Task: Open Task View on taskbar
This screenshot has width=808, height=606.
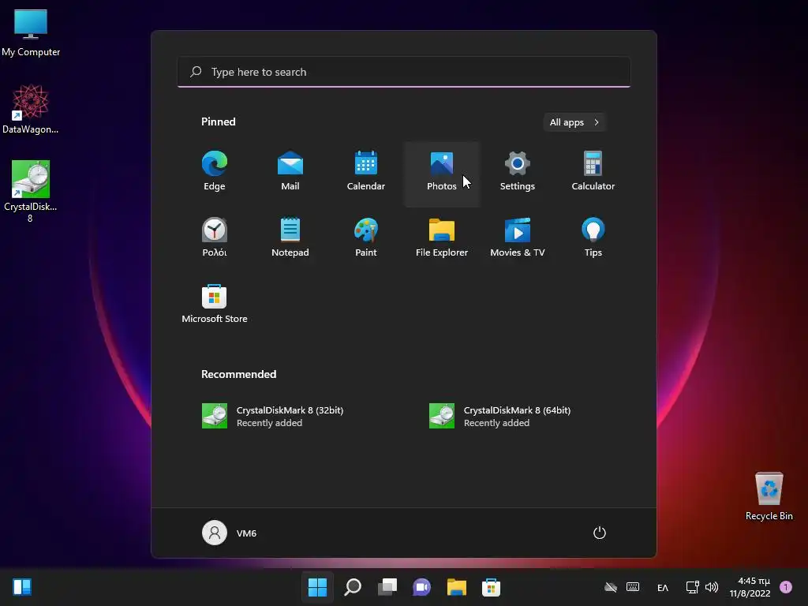Action: point(387,587)
